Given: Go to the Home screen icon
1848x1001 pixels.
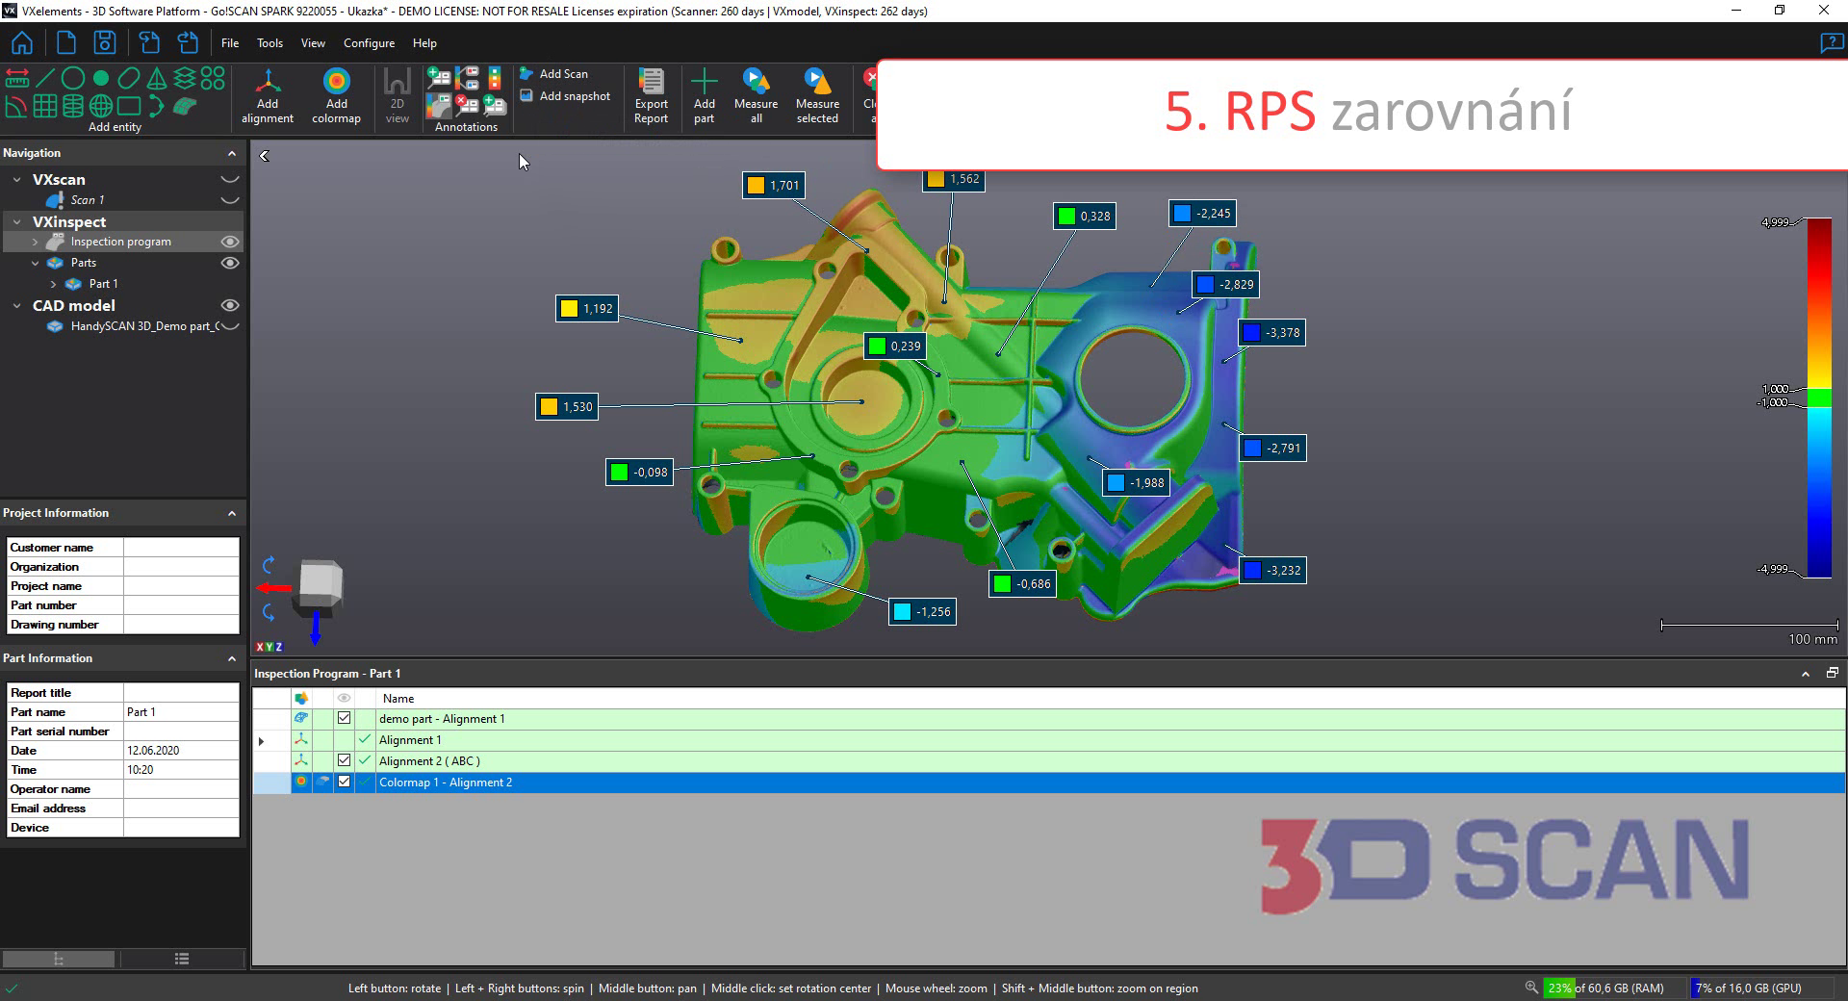Looking at the screenshot, I should [x=21, y=43].
